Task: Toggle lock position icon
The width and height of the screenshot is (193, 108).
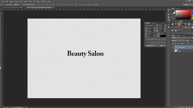Action: [180, 43]
